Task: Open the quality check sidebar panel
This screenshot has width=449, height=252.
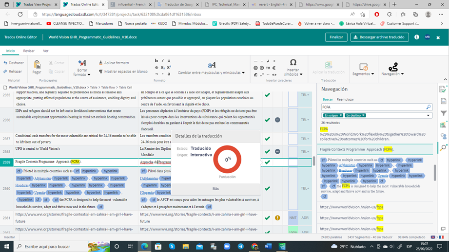Action: click(x=443, y=90)
